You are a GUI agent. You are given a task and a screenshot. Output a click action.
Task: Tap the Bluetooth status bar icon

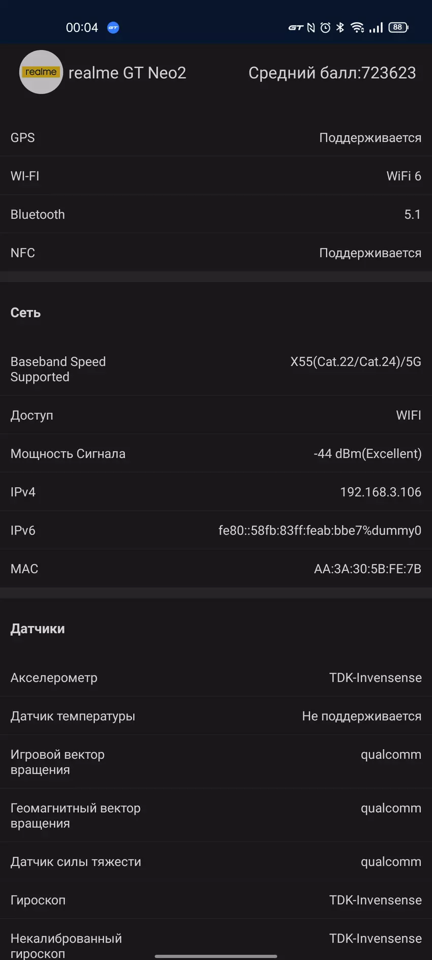[x=340, y=28]
